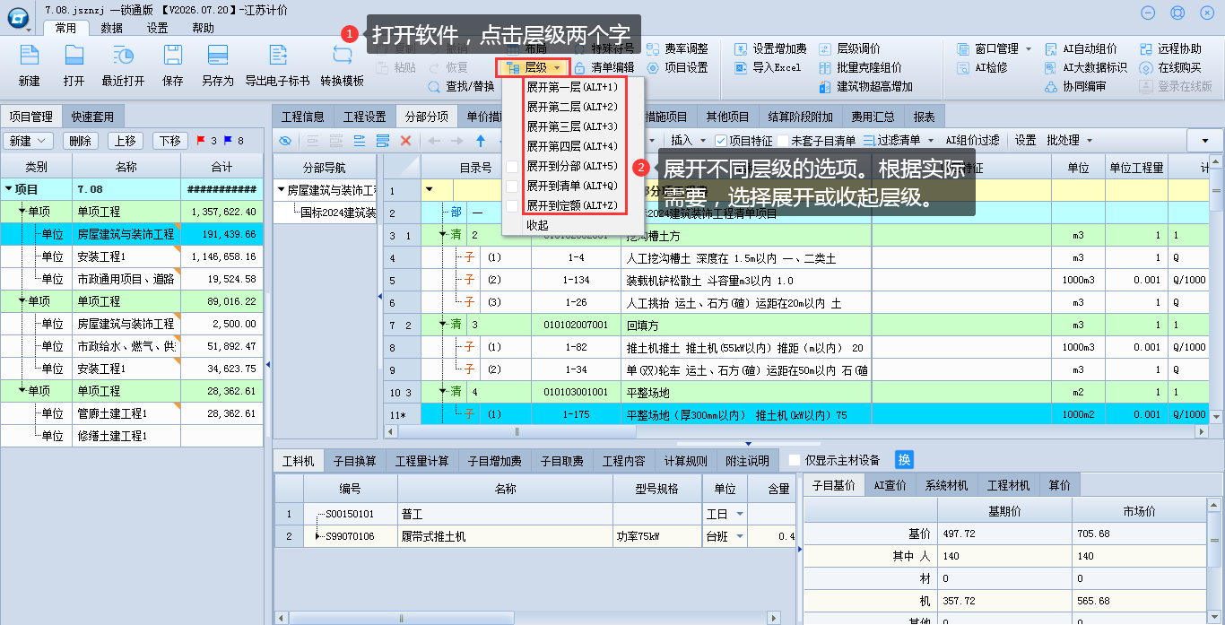
Task: Open the 层级 dropdown button
Action: pyautogui.click(x=534, y=67)
